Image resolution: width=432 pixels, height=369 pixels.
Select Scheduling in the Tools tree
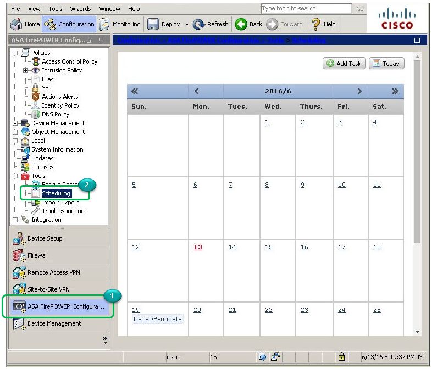(x=56, y=193)
